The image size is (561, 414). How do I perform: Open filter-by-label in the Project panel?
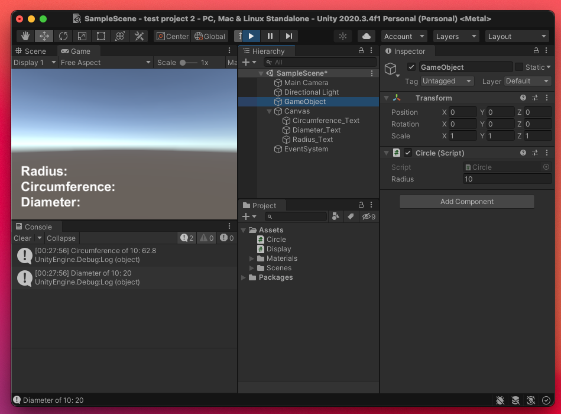[351, 216]
